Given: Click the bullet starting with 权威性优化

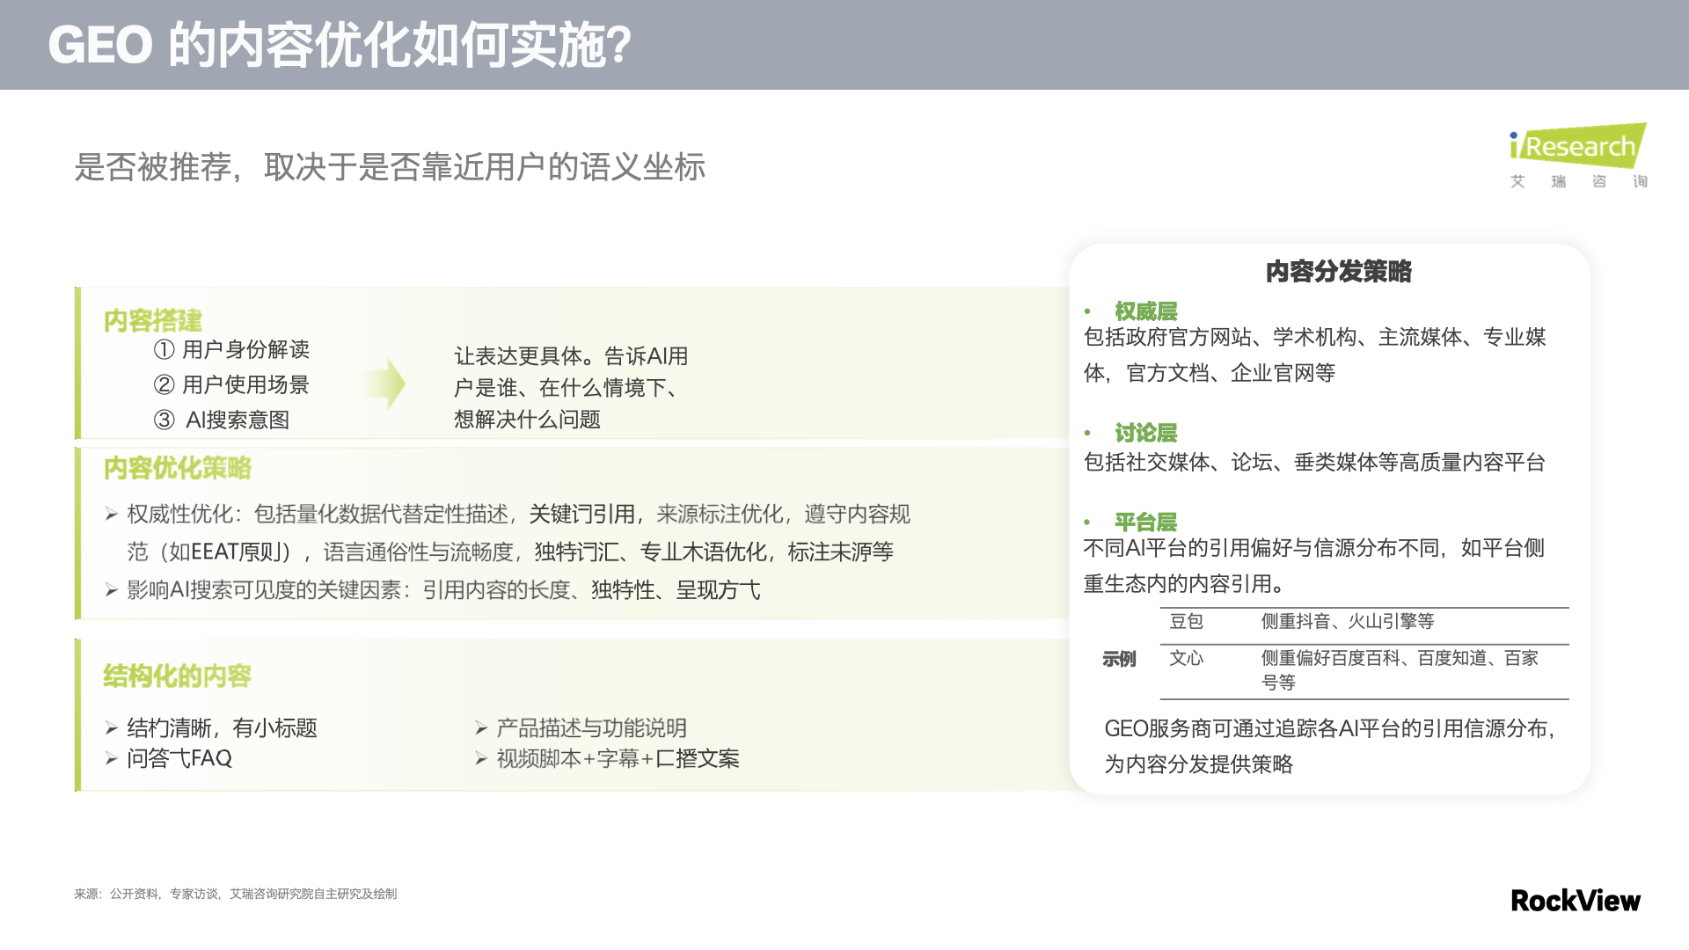Looking at the screenshot, I should (508, 532).
